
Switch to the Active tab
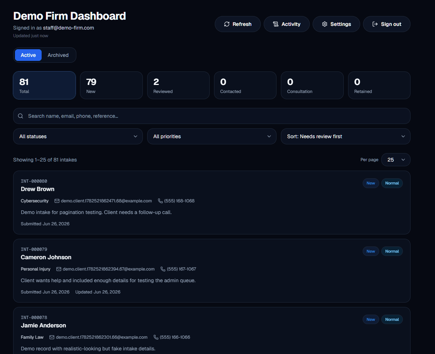pos(28,55)
